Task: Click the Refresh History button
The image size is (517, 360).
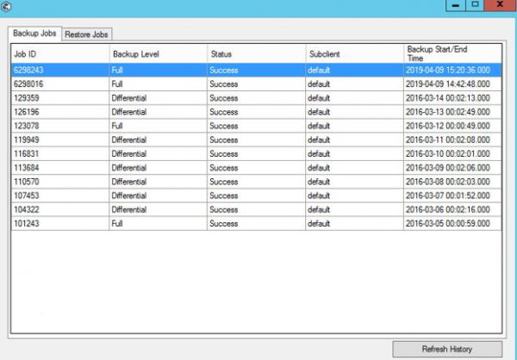Action: pyautogui.click(x=446, y=349)
